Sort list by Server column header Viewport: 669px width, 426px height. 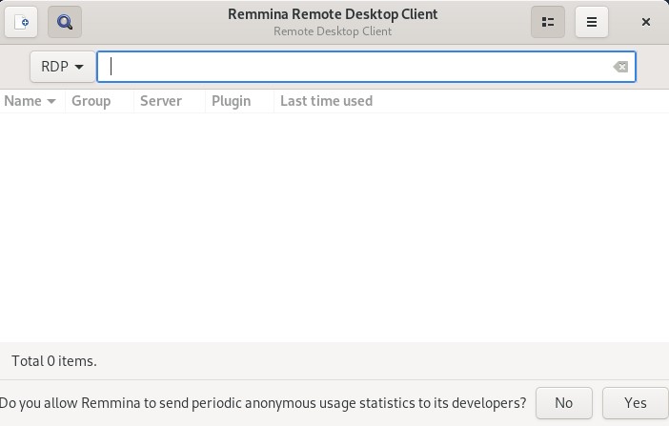click(161, 101)
